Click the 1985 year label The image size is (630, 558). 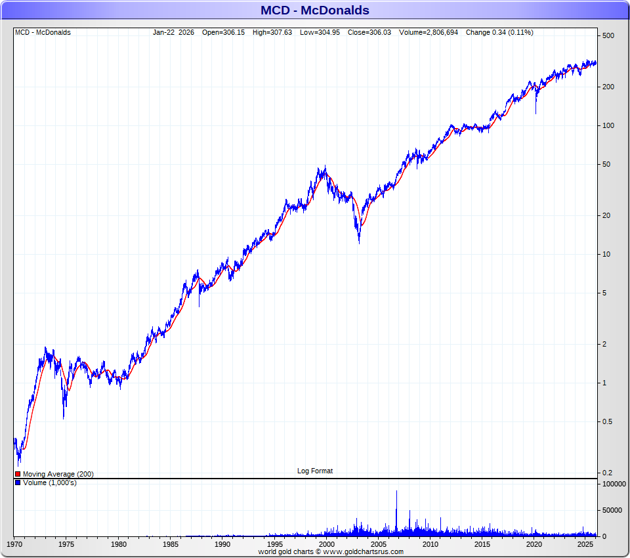pos(171,544)
